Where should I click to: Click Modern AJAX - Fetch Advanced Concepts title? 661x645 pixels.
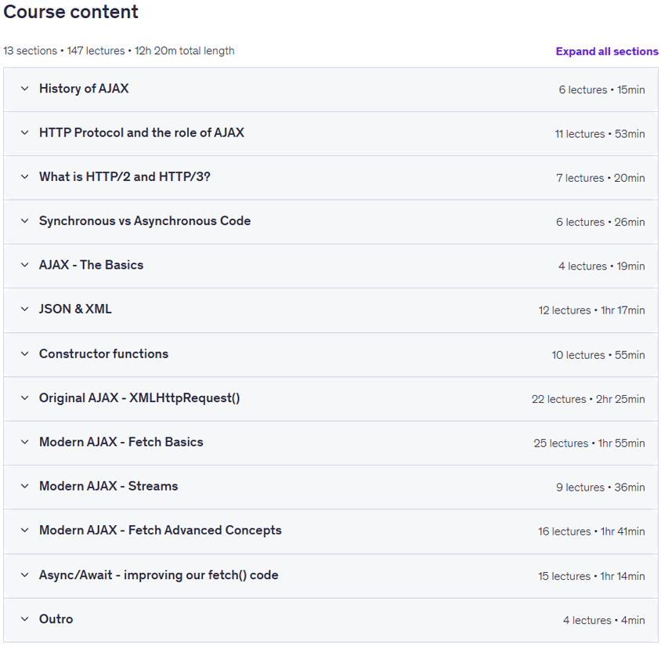pyautogui.click(x=161, y=531)
